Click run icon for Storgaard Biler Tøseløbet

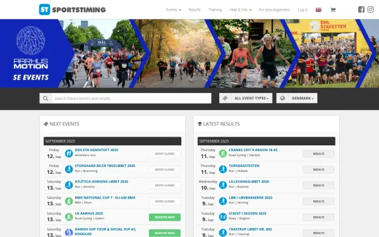tap(69, 169)
